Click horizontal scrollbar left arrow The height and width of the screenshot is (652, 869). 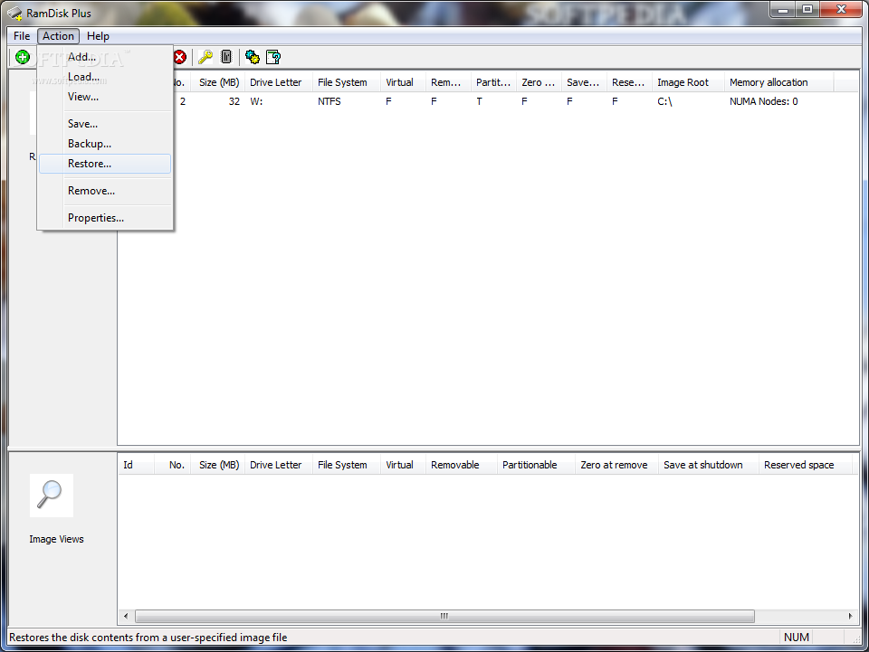tap(126, 616)
